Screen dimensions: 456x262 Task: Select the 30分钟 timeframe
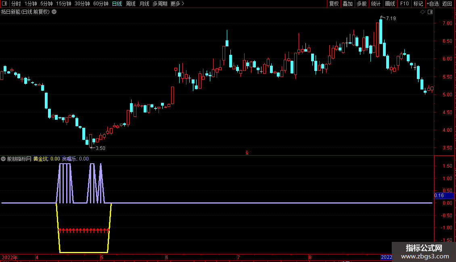pos(82,4)
